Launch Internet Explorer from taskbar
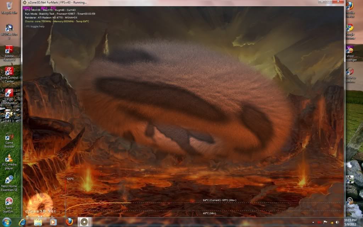Screen dimensions: 363x227 point(22,222)
